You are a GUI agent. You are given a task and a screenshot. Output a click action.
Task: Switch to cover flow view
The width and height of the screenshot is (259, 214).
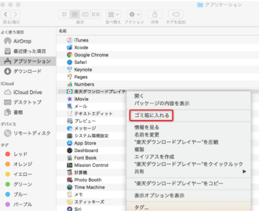coord(96,14)
